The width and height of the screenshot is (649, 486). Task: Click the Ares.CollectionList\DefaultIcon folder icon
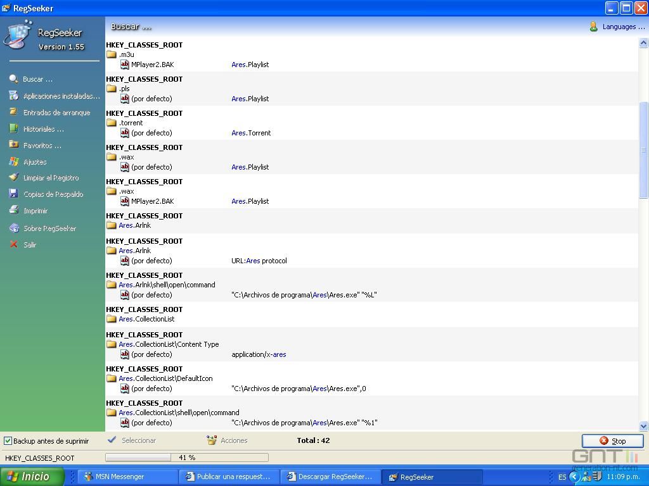(x=112, y=378)
